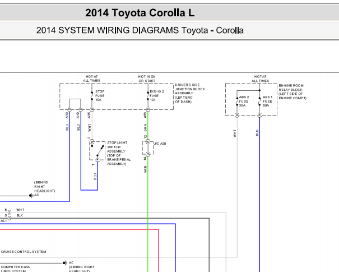Image resolution: width=339 pixels, height=272 pixels.
Task: Click the BLU wire label below ABS 1 fuse
Action: (x=257, y=133)
